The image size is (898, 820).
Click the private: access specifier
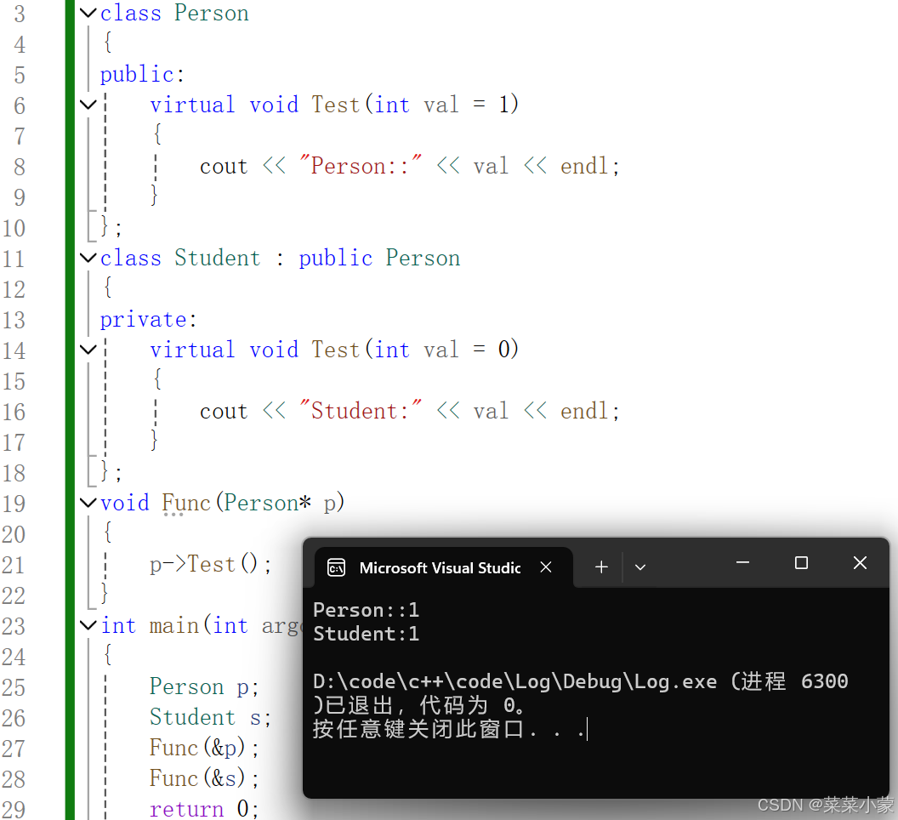(148, 319)
